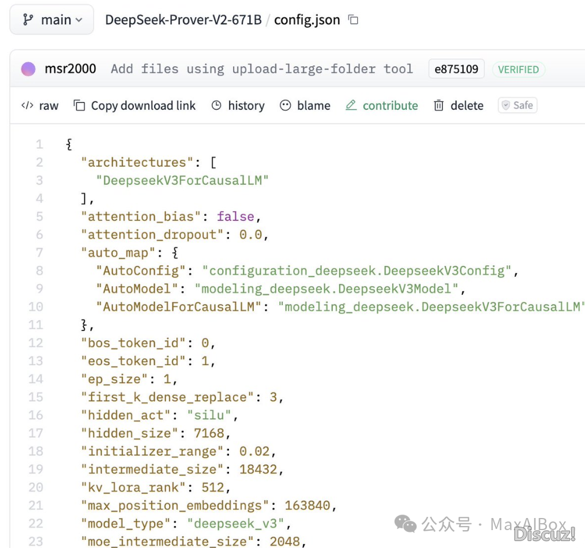Click "modeling_deepseek.DeepseekV3Model" value

point(327,289)
